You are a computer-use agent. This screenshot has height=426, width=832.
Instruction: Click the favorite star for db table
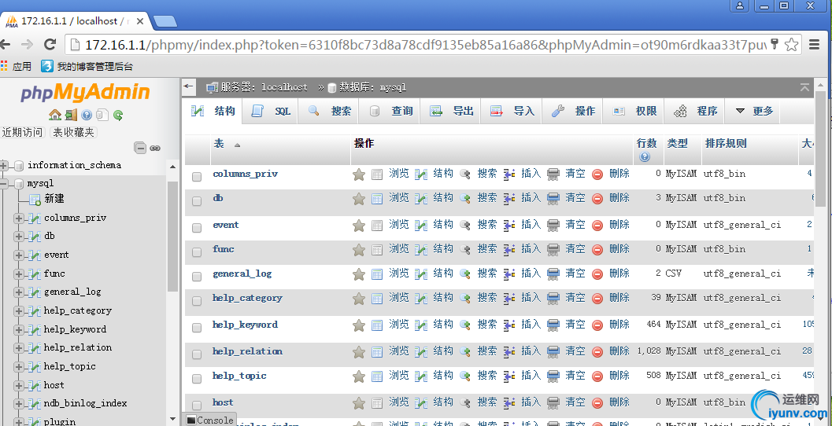coord(359,199)
